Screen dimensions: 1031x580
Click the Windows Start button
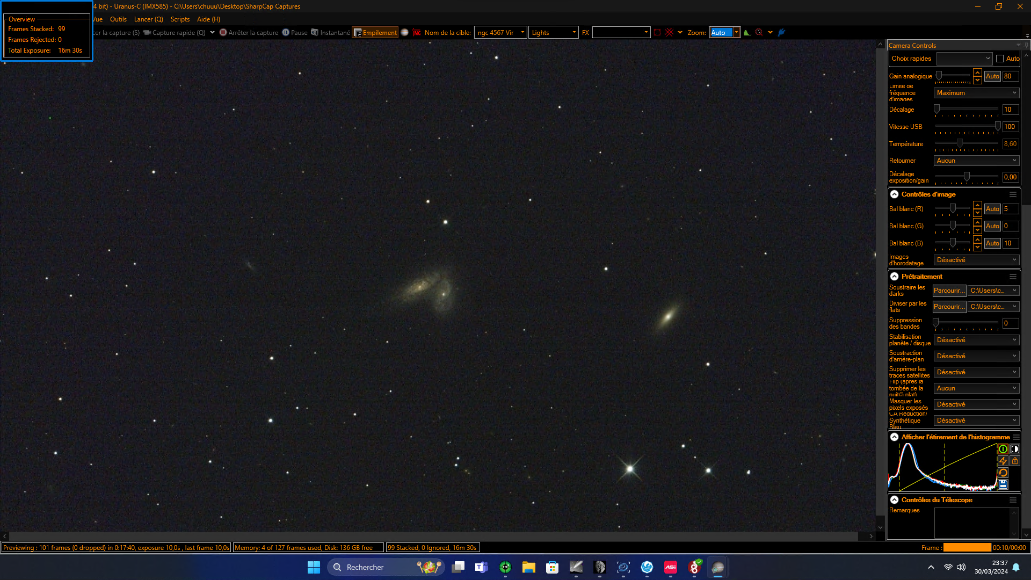(x=314, y=567)
